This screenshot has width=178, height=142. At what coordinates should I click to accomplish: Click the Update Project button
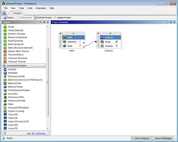[62, 18]
